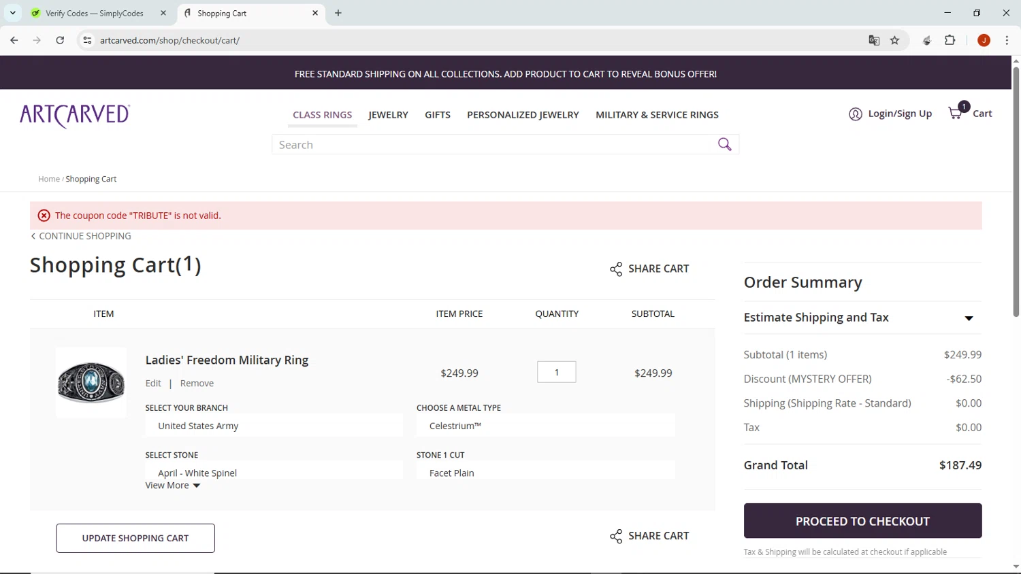Click April - White Spinel stone value
The height and width of the screenshot is (574, 1021).
coord(197,473)
